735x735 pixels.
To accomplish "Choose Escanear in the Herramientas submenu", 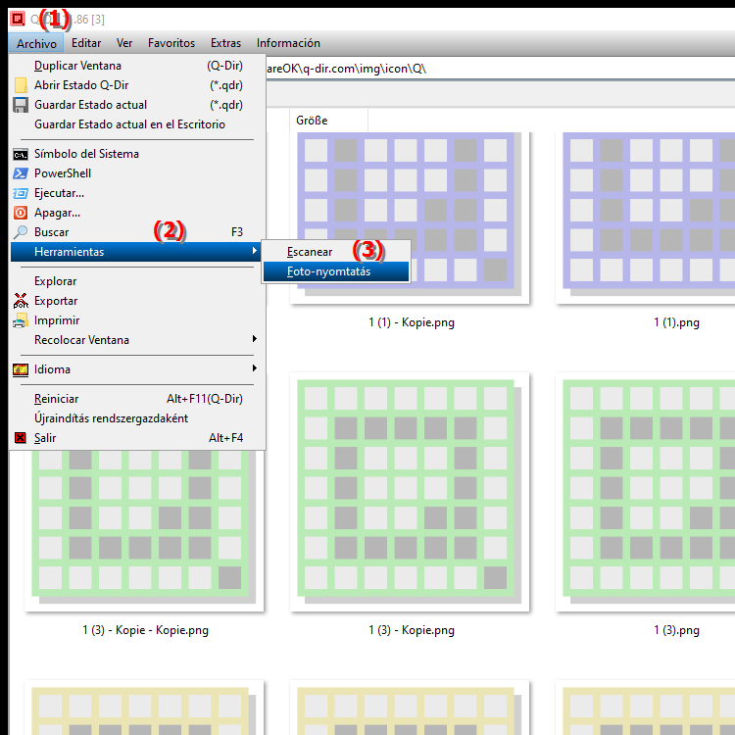I will click(336, 252).
